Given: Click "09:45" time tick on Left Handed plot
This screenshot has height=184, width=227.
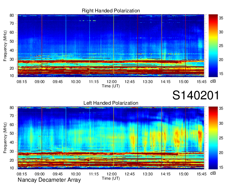Looking at the screenshot, I should [x=58, y=174].
